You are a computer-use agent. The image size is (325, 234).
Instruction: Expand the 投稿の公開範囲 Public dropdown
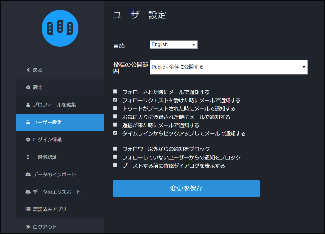[228, 67]
